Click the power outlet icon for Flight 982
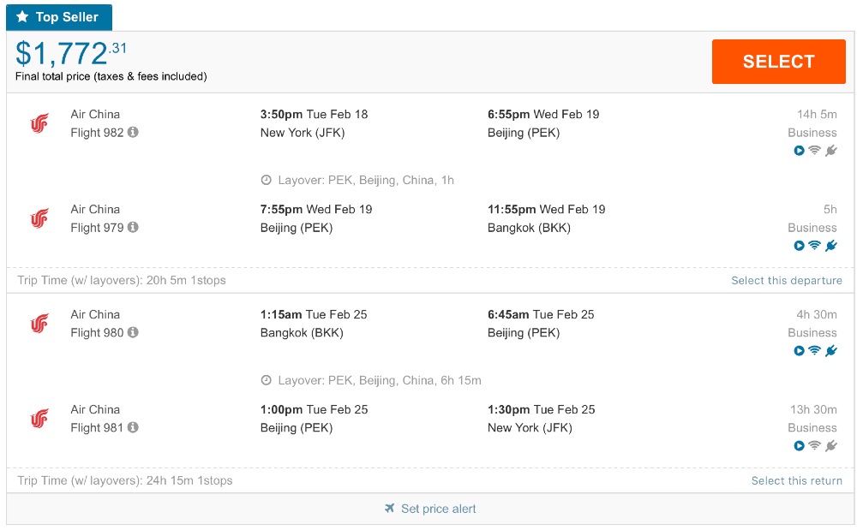This screenshot has width=857, height=530. tap(830, 151)
